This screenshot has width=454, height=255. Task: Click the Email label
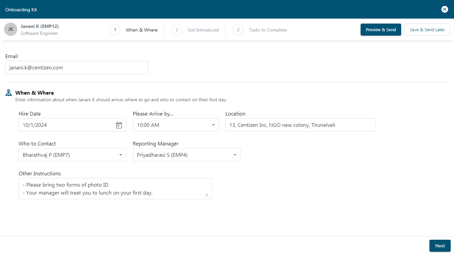pos(12,56)
